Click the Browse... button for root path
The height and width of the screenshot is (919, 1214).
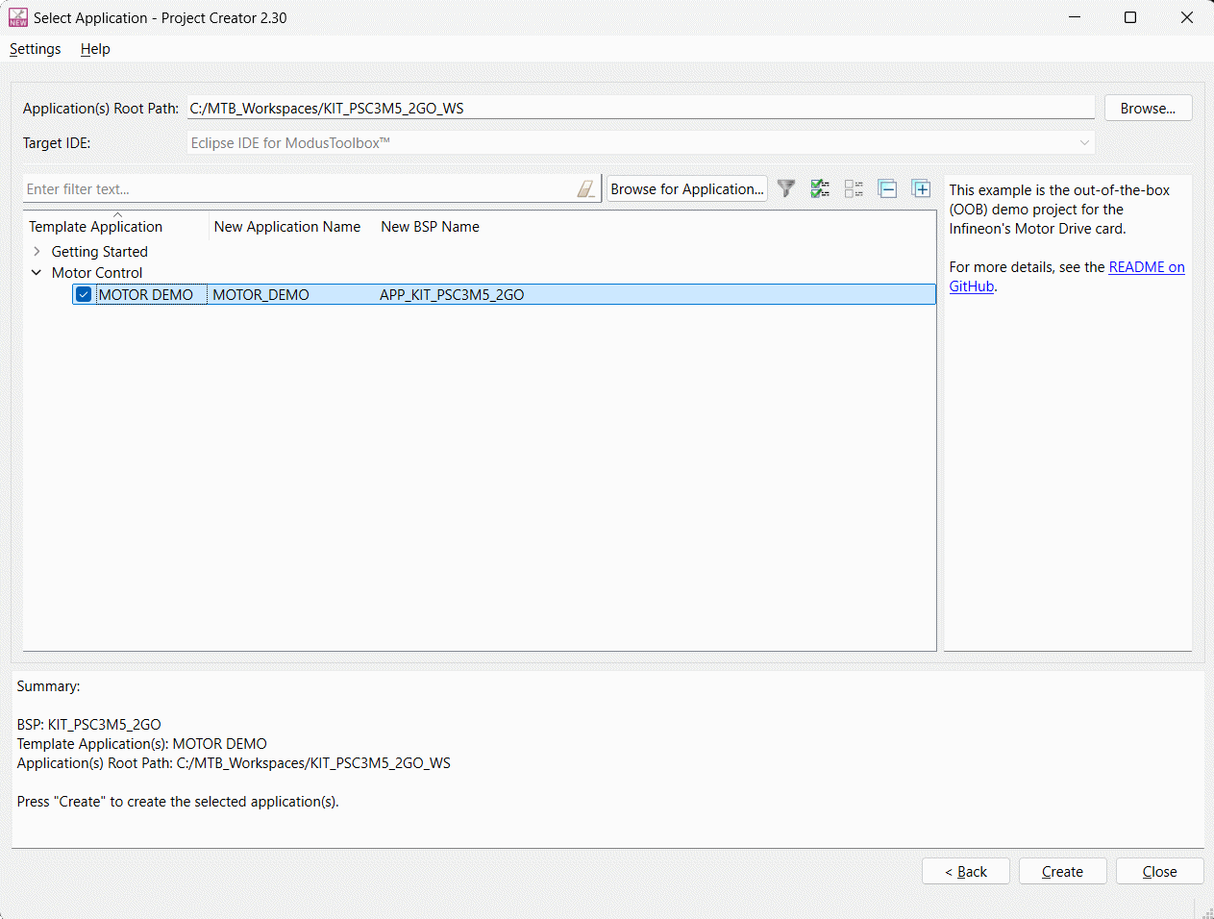pos(1148,109)
